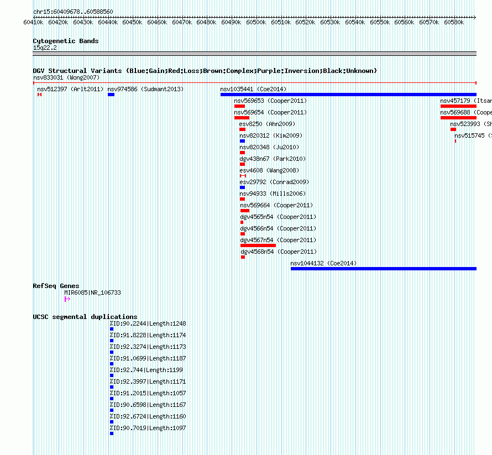Select the 60450k ruler position label
Screen dimensions: 492x455
tap(132, 22)
